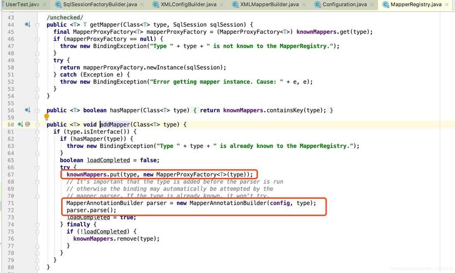Click 'SqlSession' parameter type on line 44

(x=190, y=25)
